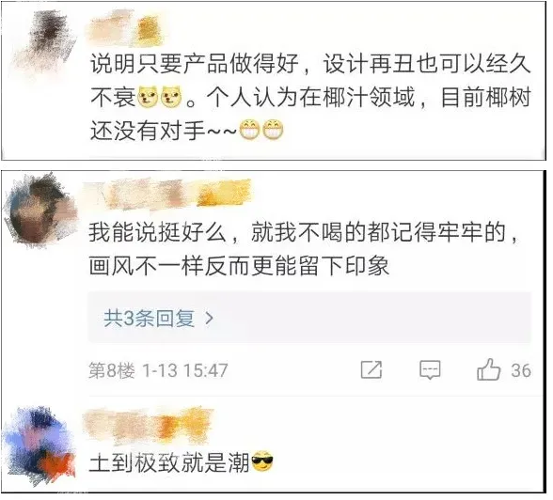Expand replies via the chevron arrow
The height and width of the screenshot is (500, 553).
[x=209, y=319]
